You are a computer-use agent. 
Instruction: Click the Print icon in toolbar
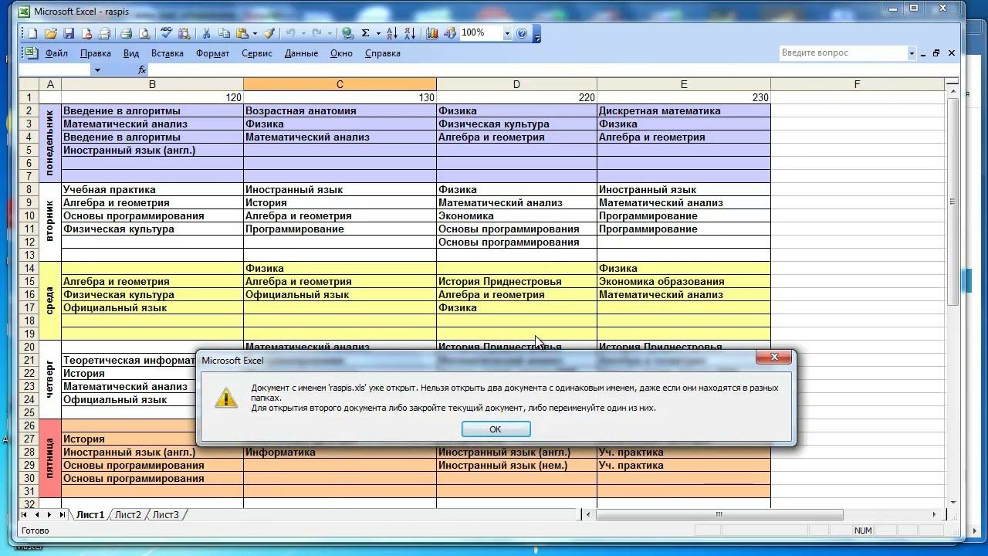(x=126, y=33)
